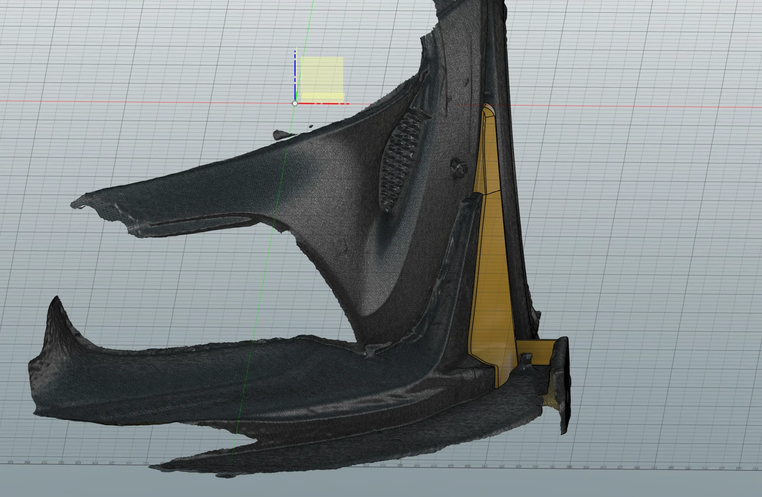
Task: Click the thick red dashed axis segment
Action: (324, 103)
